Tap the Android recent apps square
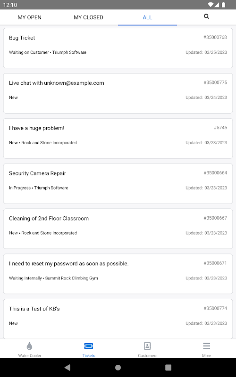The image size is (236, 377). pos(169,368)
